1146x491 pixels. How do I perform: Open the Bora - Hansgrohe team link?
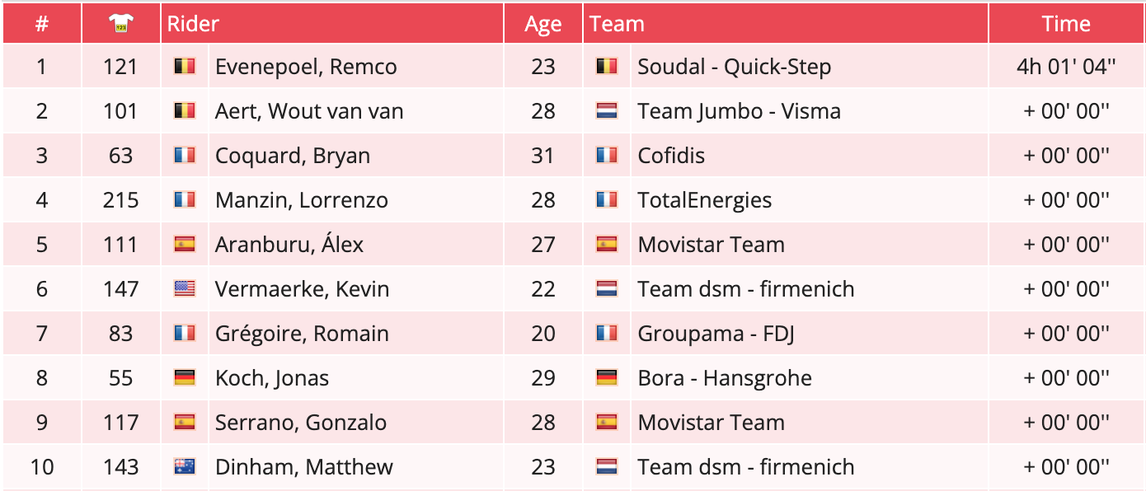click(725, 378)
